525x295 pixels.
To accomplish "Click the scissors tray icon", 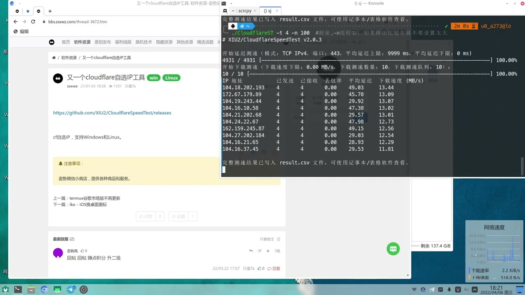I will coord(414,290).
